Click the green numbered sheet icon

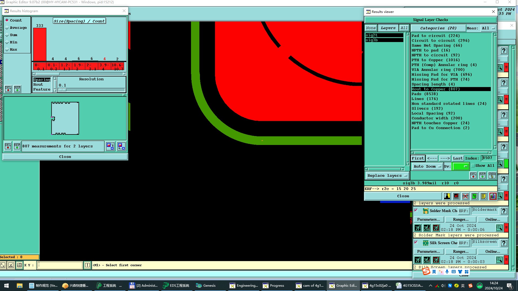tap(475, 196)
